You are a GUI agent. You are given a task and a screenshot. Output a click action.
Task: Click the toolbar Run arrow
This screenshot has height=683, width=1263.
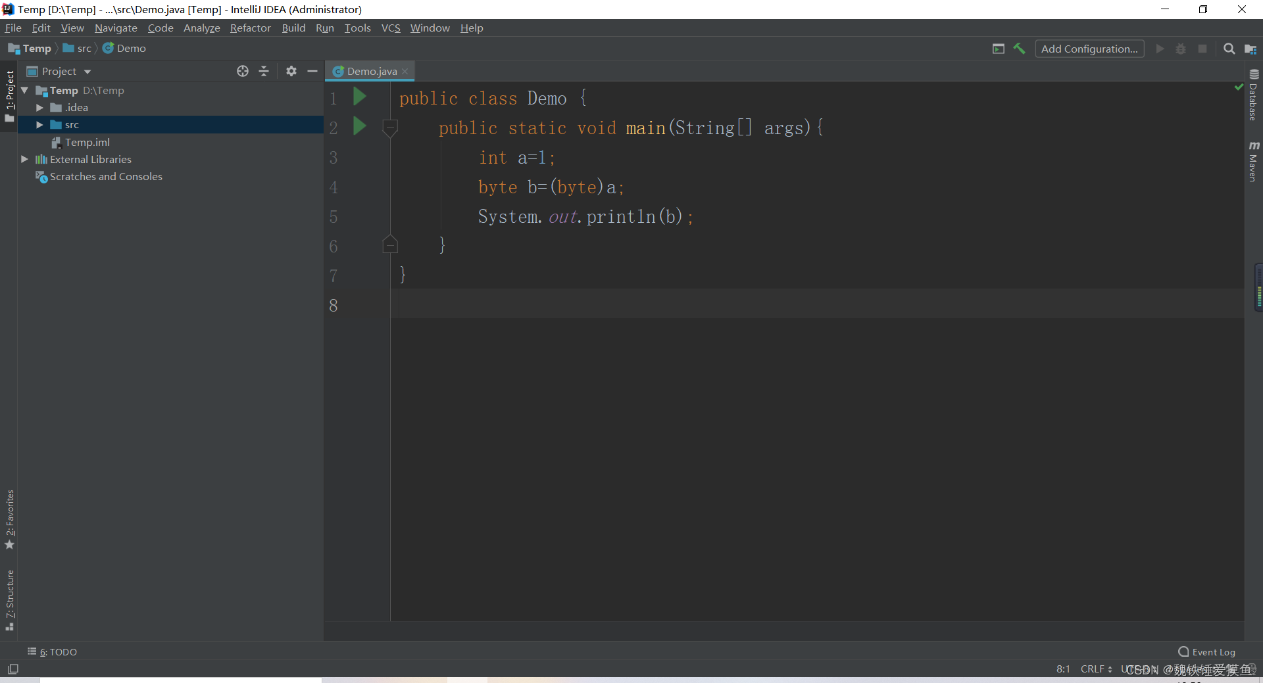1160,49
